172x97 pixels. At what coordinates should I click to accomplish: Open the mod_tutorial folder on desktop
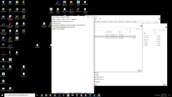tap(3, 60)
